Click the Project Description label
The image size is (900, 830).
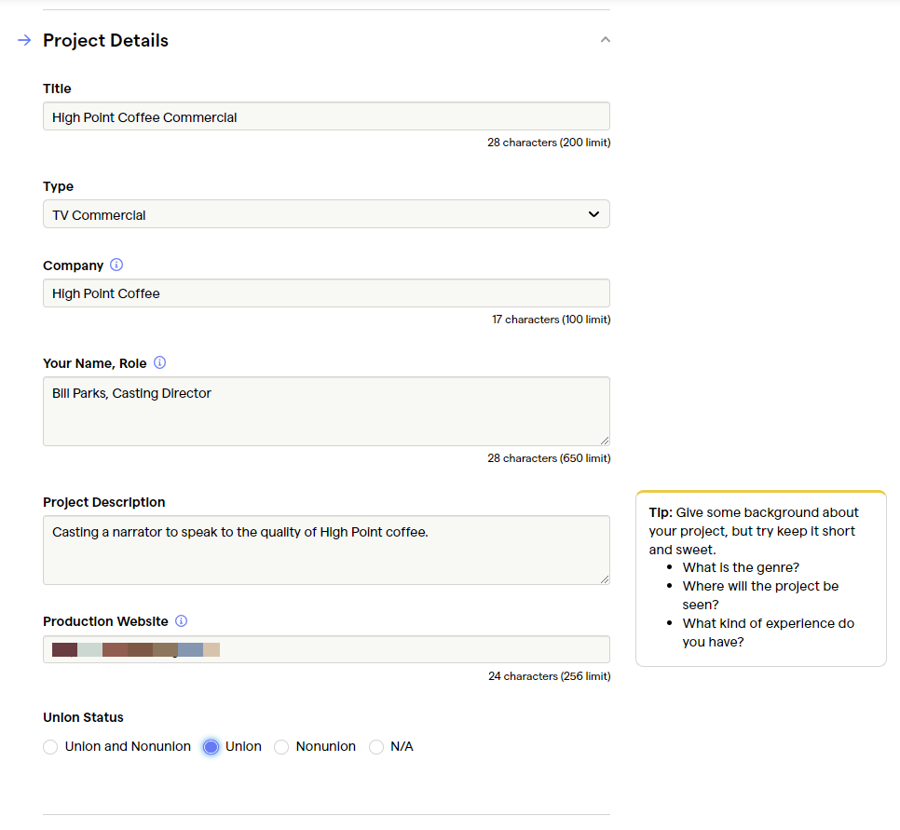point(104,502)
